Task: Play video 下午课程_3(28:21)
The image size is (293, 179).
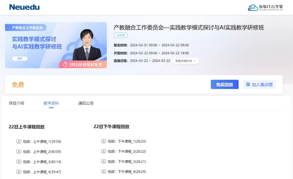Action: (132, 162)
